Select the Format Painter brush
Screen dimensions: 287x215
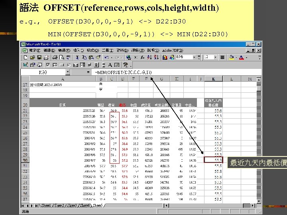click(98, 57)
